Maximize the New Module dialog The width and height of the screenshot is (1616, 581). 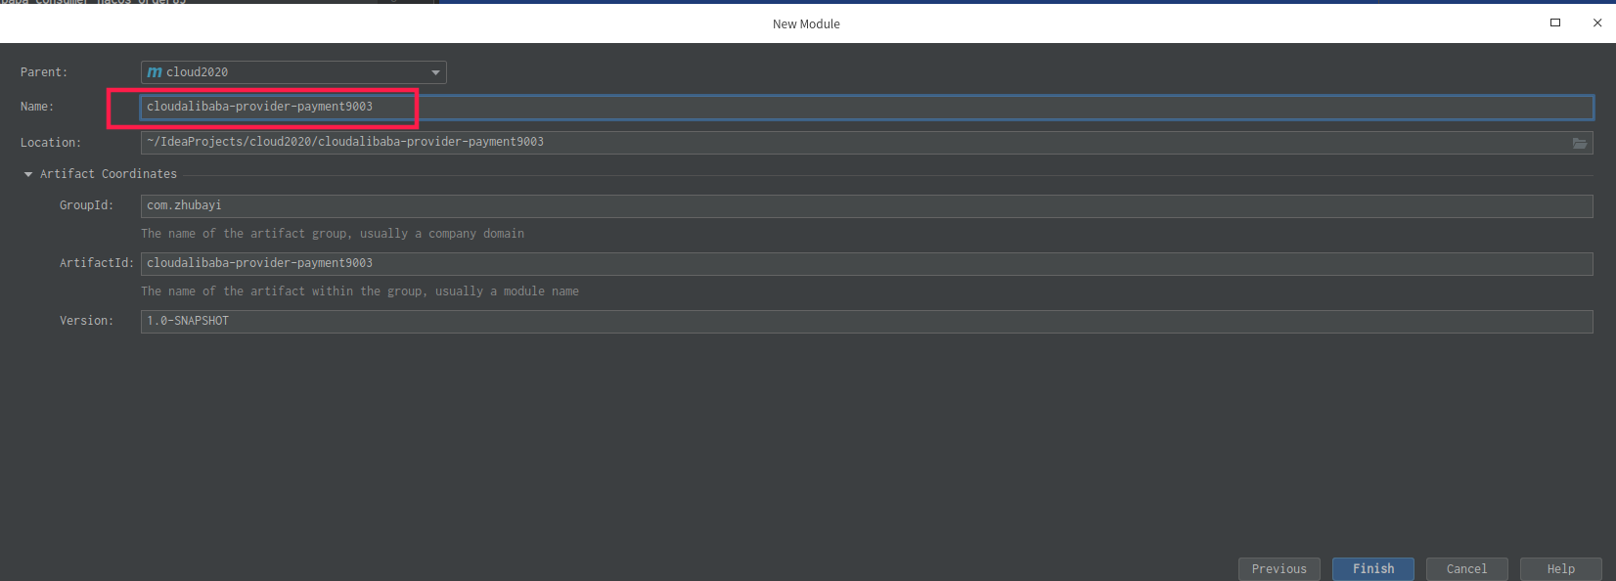1555,22
